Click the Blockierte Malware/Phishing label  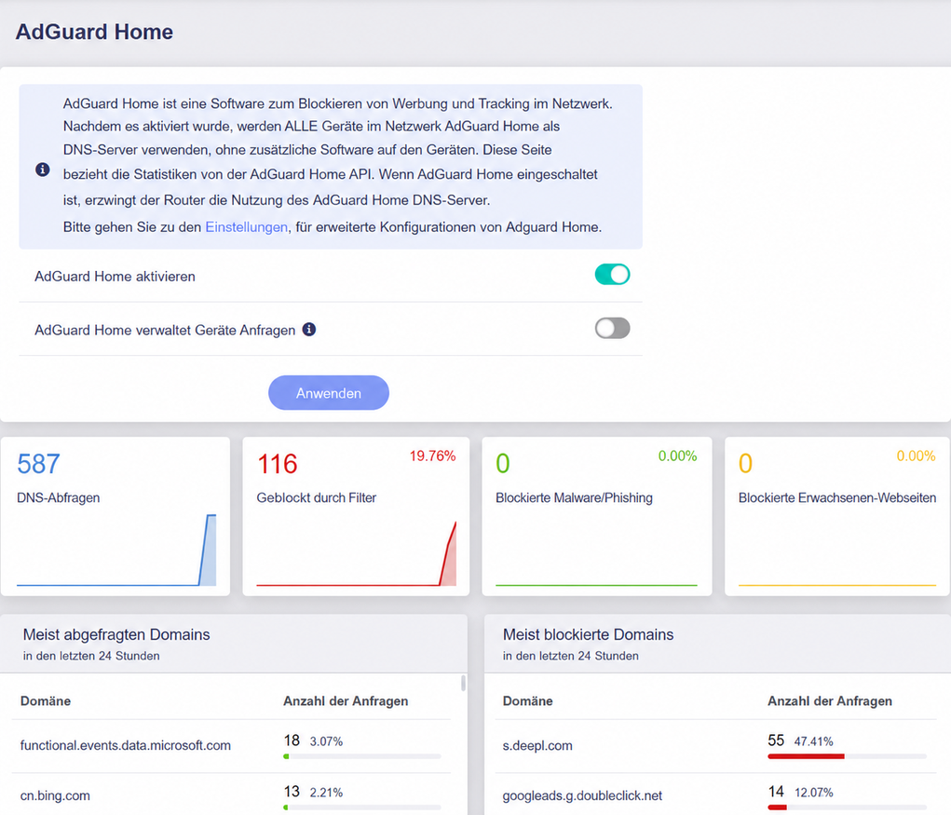(x=574, y=498)
